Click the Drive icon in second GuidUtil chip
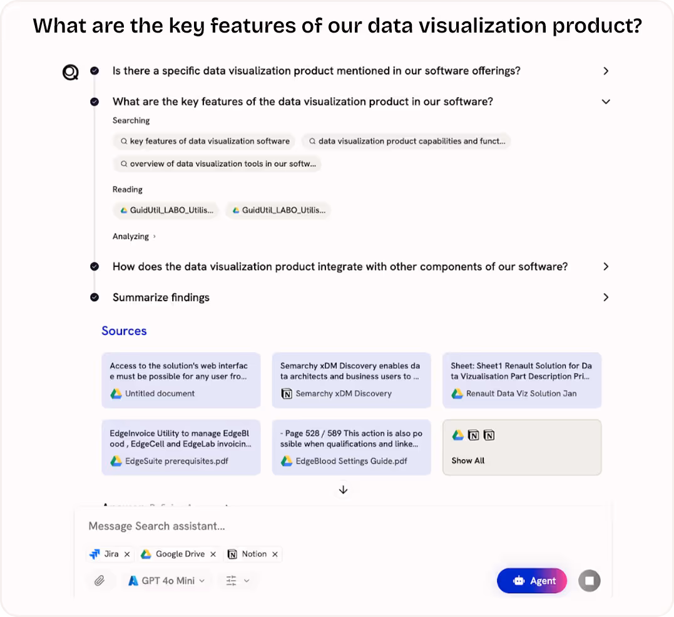674x617 pixels. [236, 210]
